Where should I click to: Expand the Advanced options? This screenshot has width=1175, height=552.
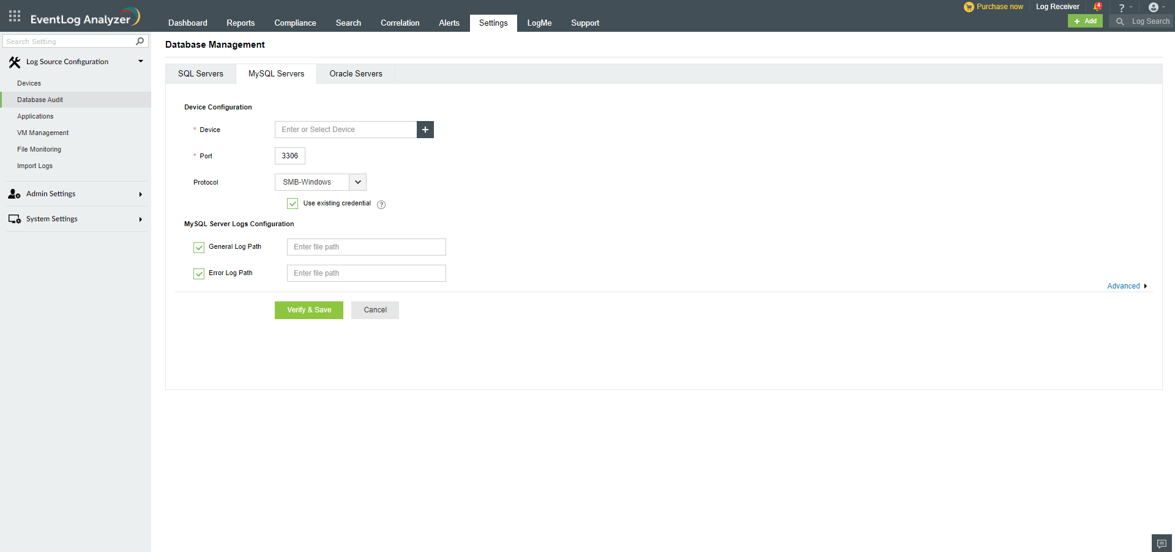coord(1127,286)
